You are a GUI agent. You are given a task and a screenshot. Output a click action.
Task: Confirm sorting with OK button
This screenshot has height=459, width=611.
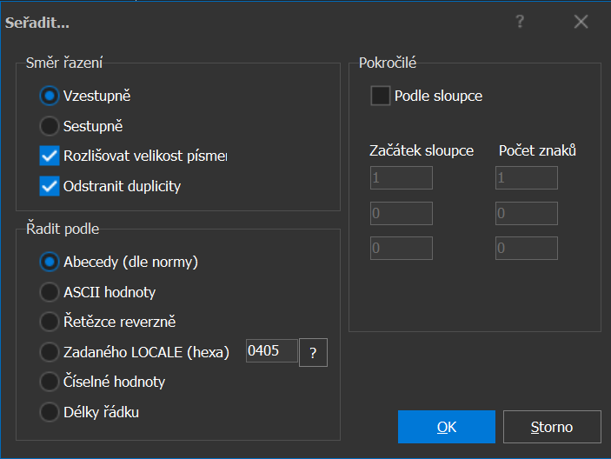point(447,427)
